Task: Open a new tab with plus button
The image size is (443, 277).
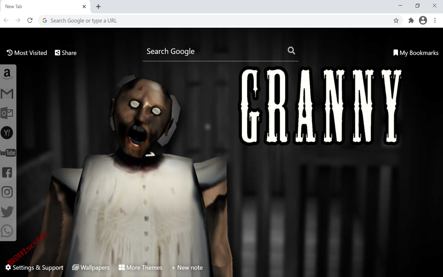Action: coord(98,7)
